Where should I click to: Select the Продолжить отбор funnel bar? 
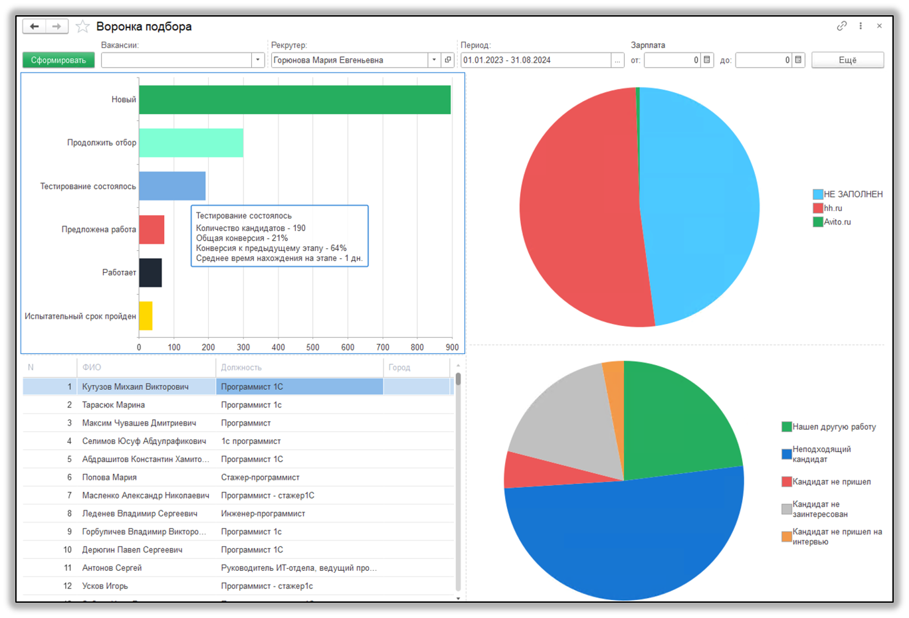click(x=191, y=143)
